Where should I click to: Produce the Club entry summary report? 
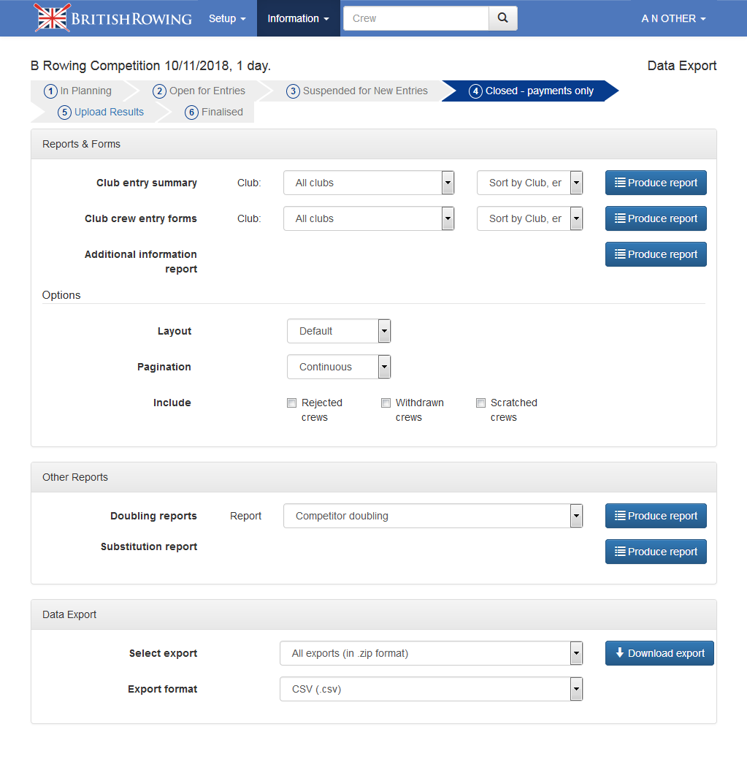pos(655,183)
